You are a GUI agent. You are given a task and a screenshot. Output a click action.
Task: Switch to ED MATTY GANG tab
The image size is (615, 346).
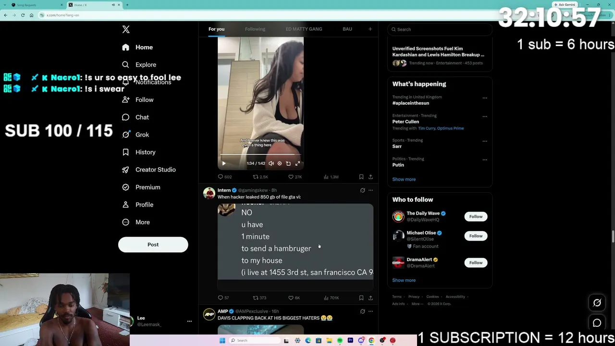click(304, 29)
